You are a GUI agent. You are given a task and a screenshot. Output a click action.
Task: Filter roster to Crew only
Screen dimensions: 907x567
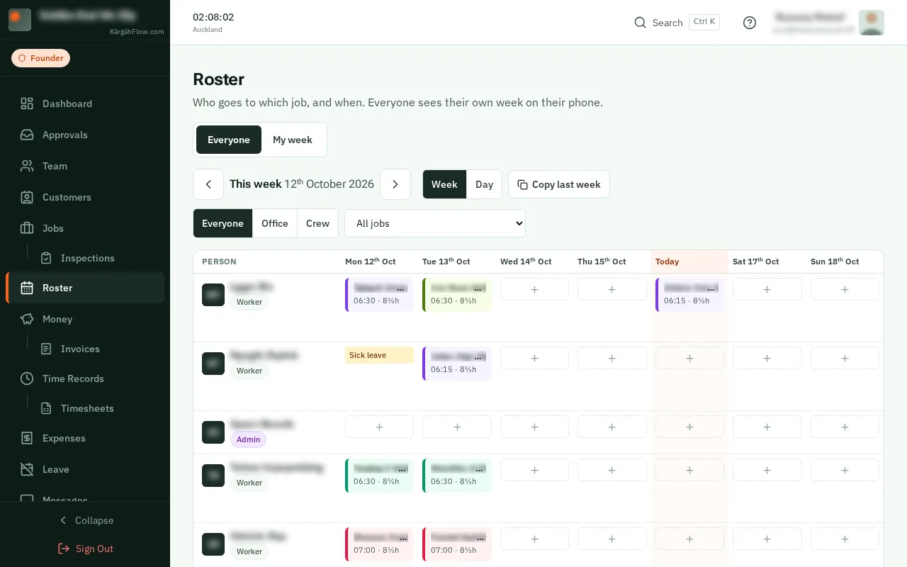317,223
